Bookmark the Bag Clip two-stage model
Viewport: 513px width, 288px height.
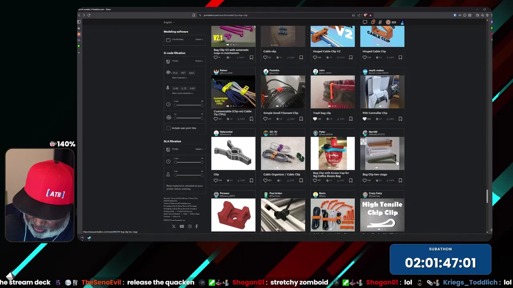coord(400,180)
